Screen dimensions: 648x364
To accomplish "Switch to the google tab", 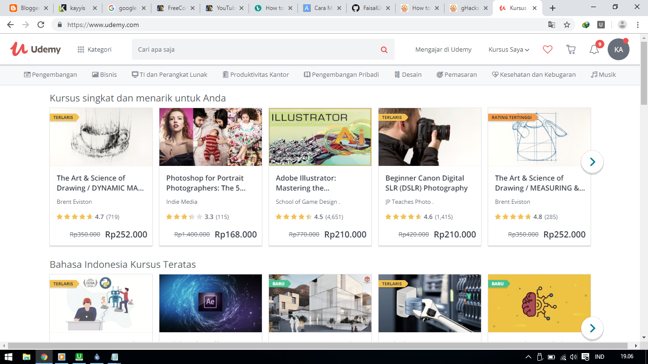I will [126, 8].
